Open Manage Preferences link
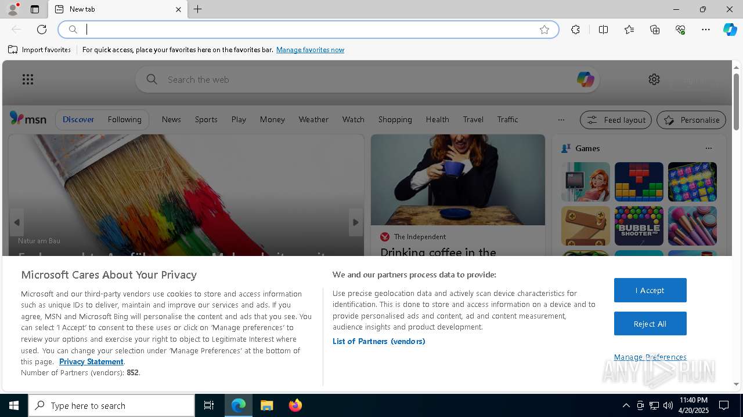 pos(650,357)
